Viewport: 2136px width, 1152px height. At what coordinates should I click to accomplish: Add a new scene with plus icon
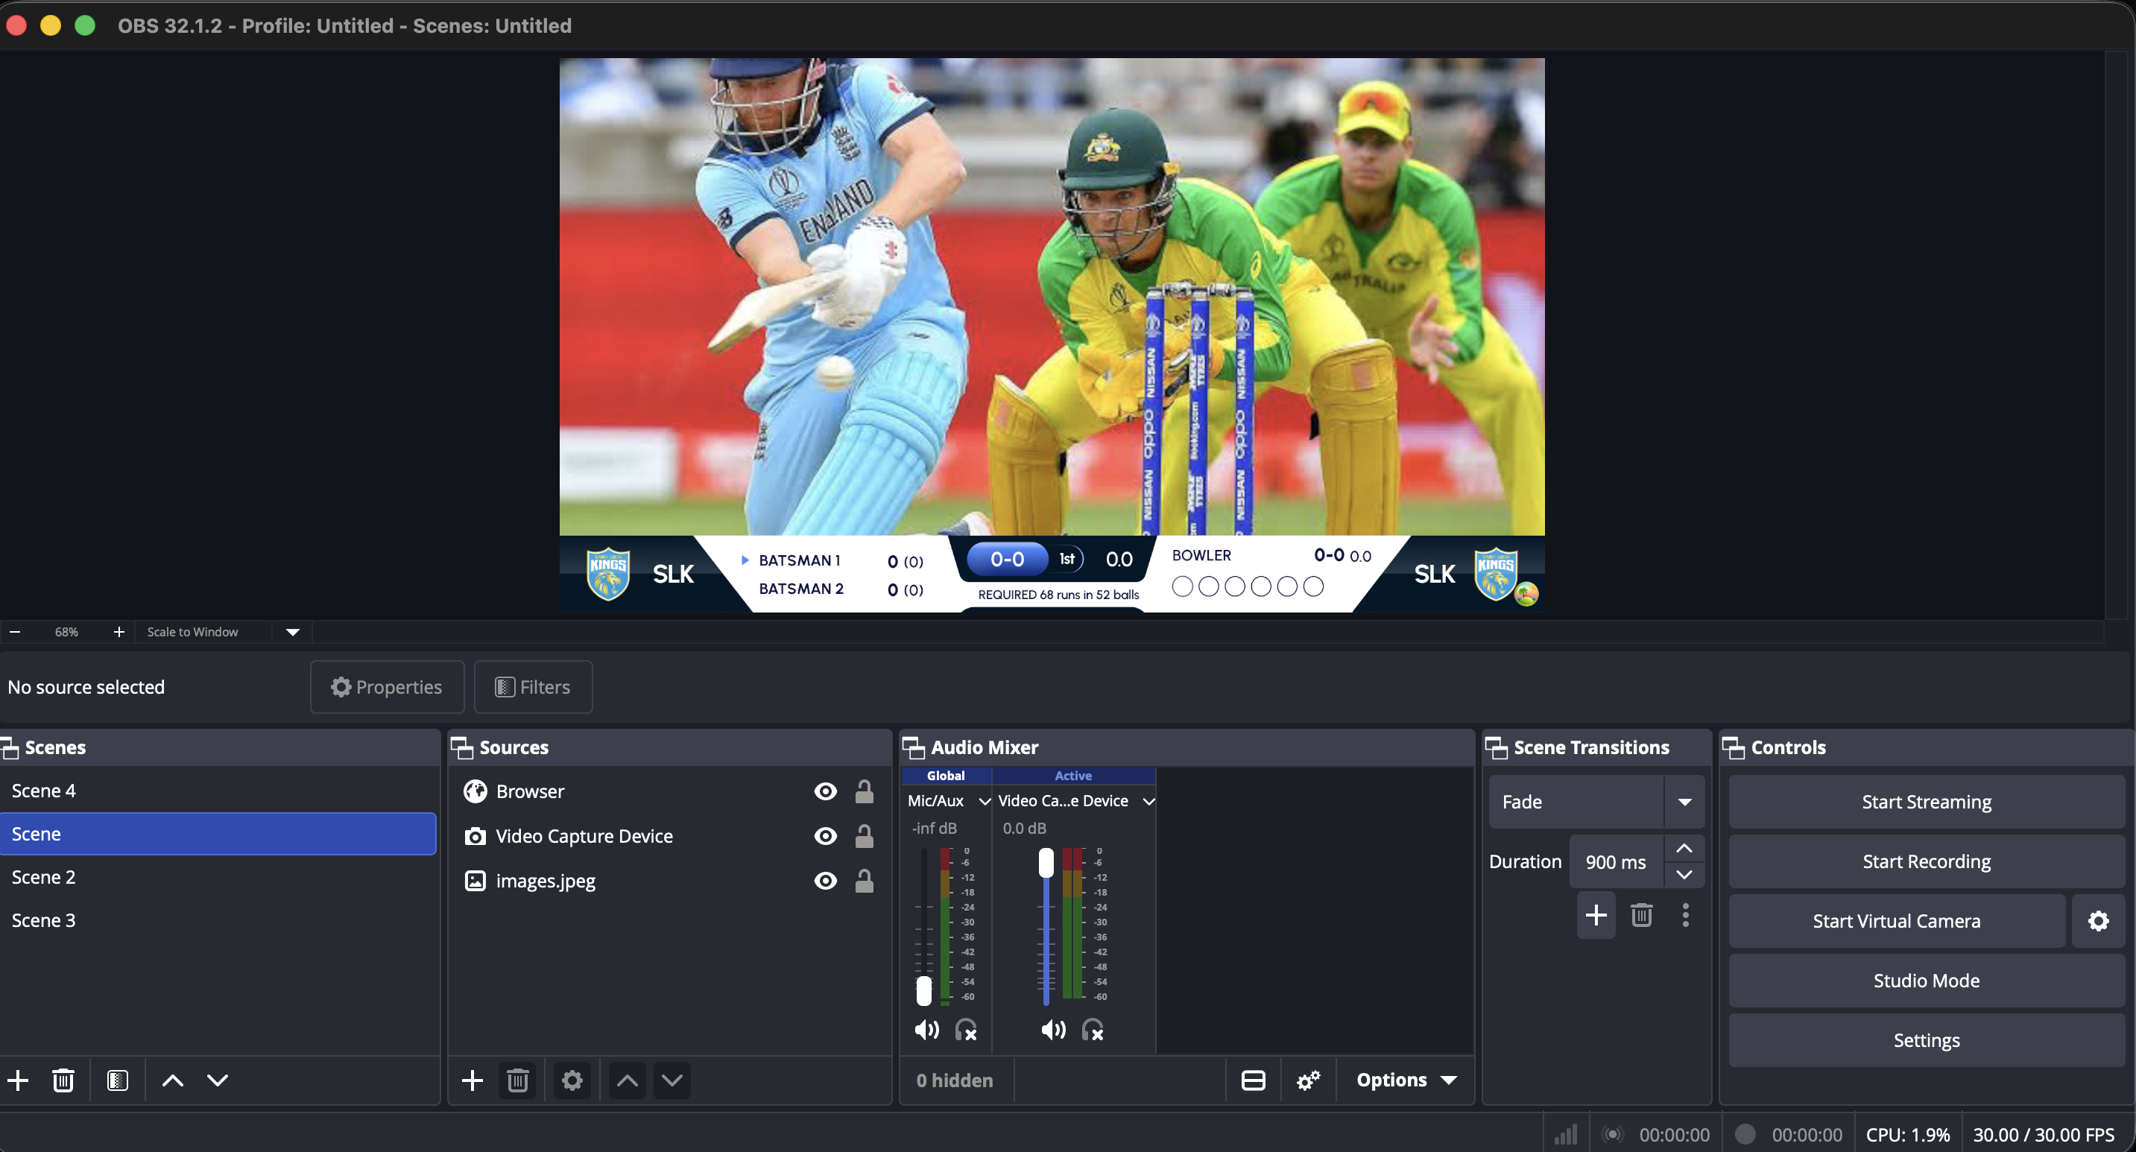(x=17, y=1080)
